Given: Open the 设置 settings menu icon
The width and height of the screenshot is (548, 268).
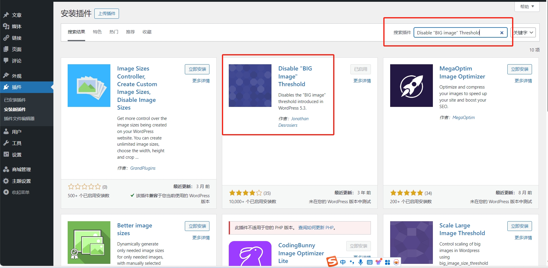Looking at the screenshot, I should pos(6,155).
